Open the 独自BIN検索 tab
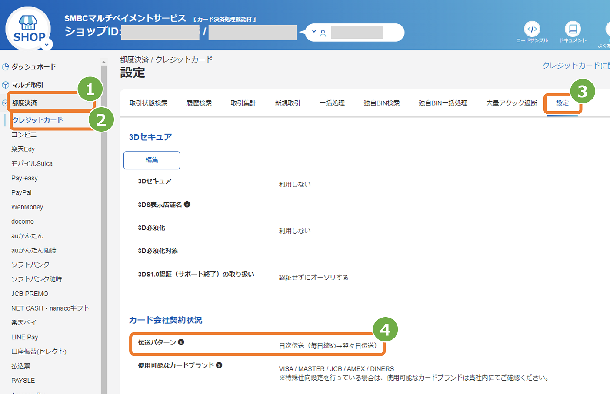Image resolution: width=610 pixels, height=394 pixels. [x=381, y=103]
